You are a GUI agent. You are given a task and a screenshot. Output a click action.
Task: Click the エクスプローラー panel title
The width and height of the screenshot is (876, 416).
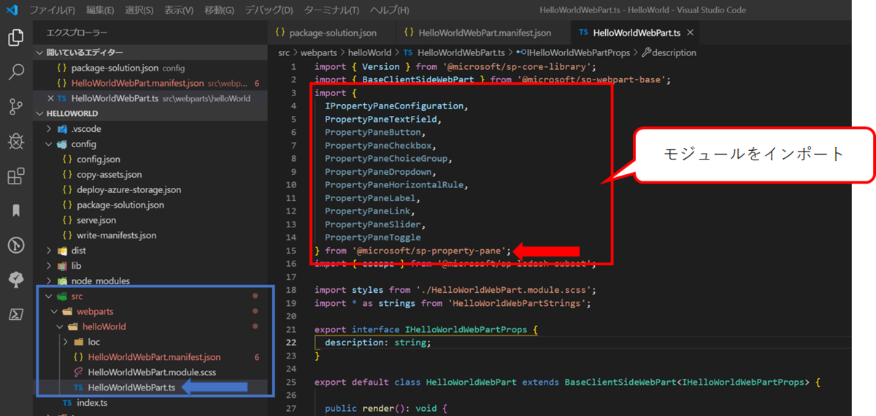77,33
